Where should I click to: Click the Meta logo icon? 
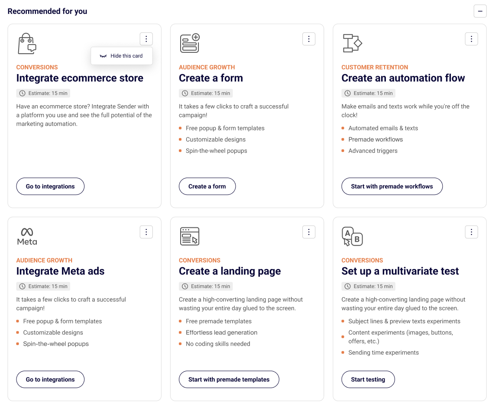pos(27,236)
